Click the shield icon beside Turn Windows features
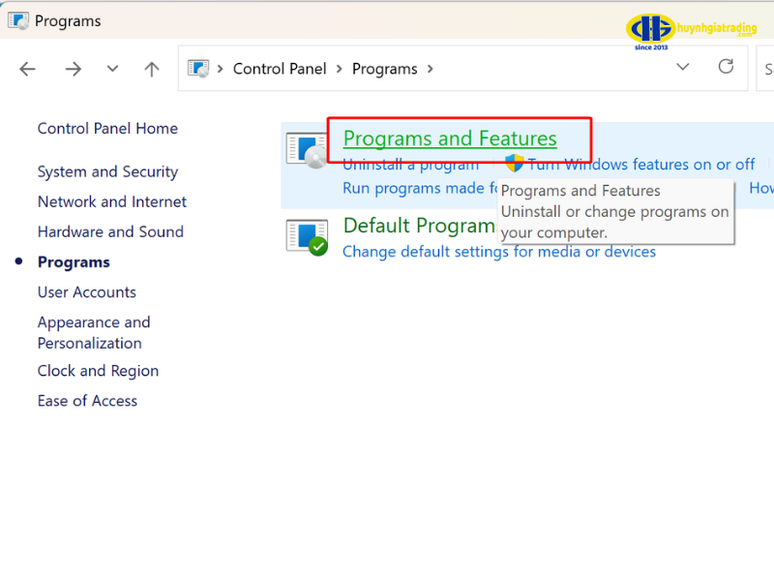Screen dimensions: 774x581 point(514,164)
